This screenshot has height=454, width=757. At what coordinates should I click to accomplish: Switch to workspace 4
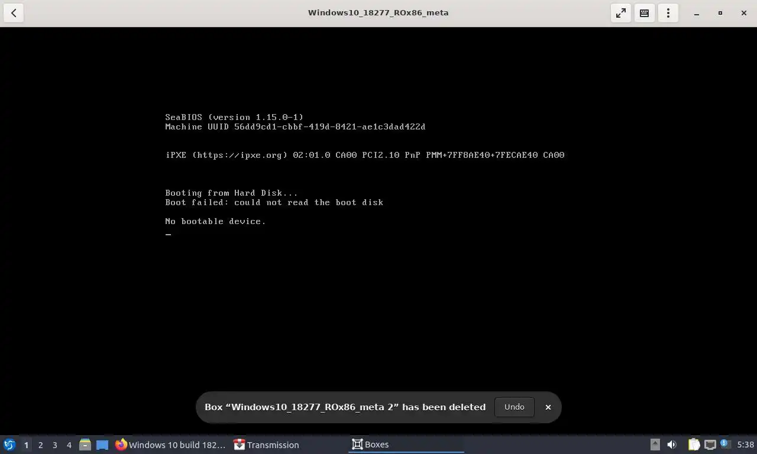pos(69,445)
